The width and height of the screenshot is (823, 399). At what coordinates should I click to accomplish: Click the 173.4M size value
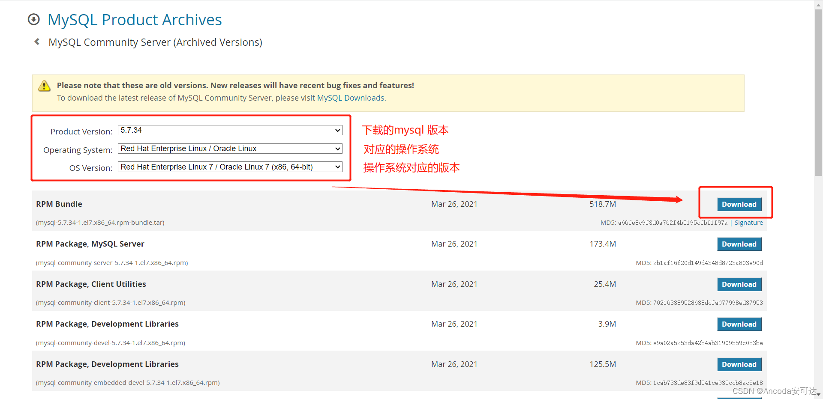point(602,244)
